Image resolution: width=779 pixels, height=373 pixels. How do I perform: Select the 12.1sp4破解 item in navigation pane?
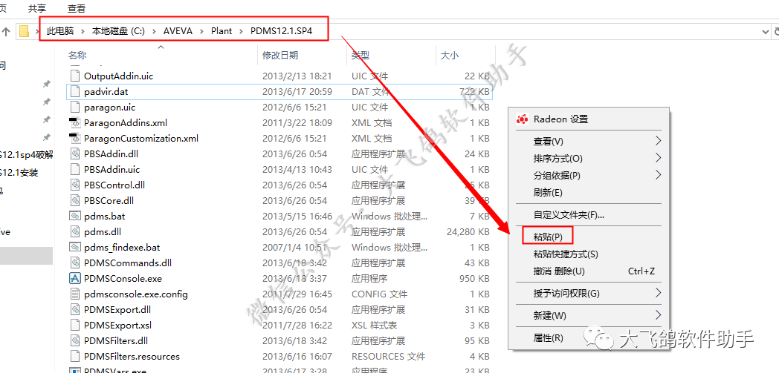(x=26, y=155)
